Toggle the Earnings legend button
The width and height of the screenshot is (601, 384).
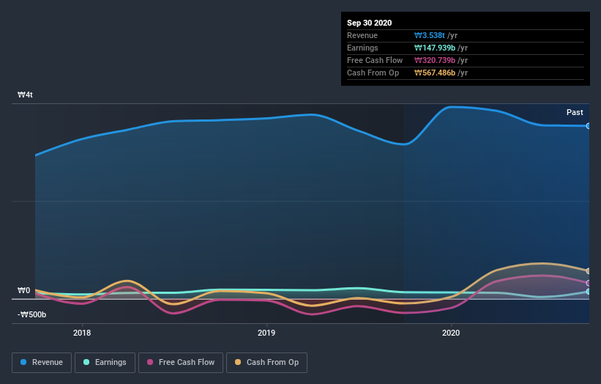tap(105, 363)
